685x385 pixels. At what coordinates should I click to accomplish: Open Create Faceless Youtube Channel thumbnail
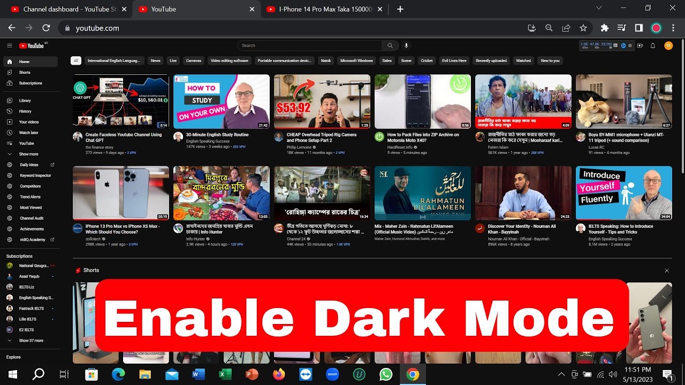pos(121,102)
